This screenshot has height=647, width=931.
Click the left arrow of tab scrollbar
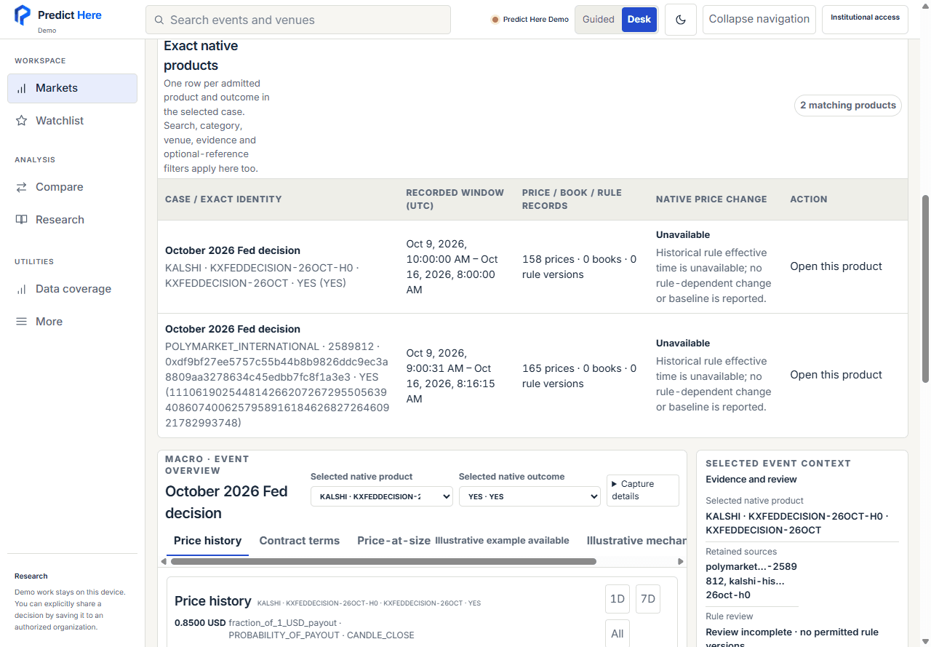[164, 562]
